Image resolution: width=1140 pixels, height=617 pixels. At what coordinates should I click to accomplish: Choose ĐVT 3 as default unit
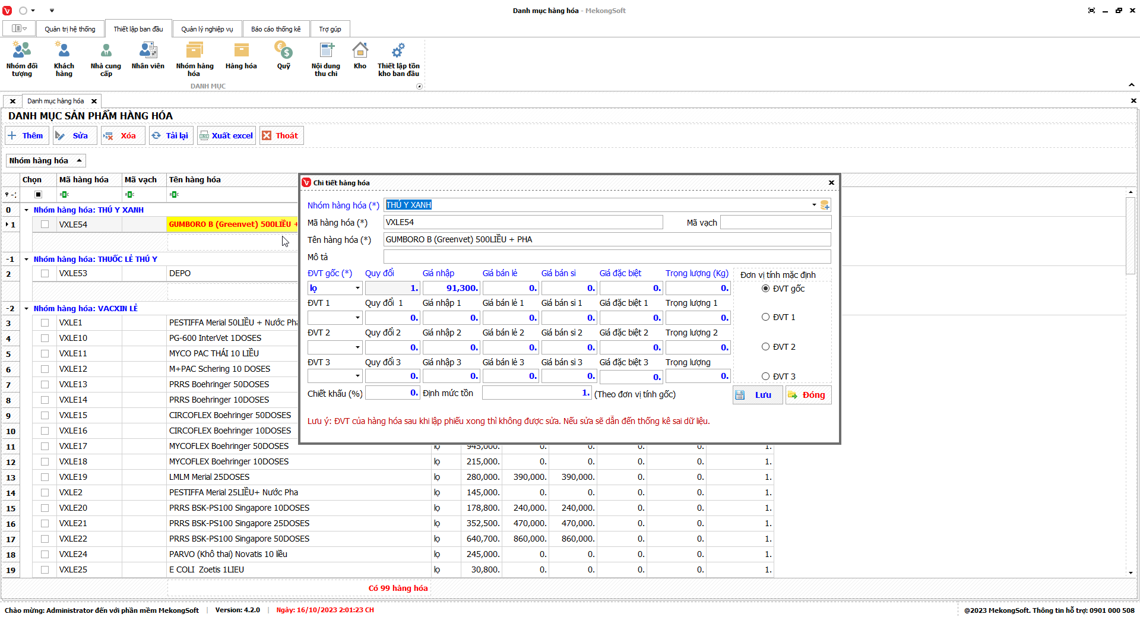(765, 376)
